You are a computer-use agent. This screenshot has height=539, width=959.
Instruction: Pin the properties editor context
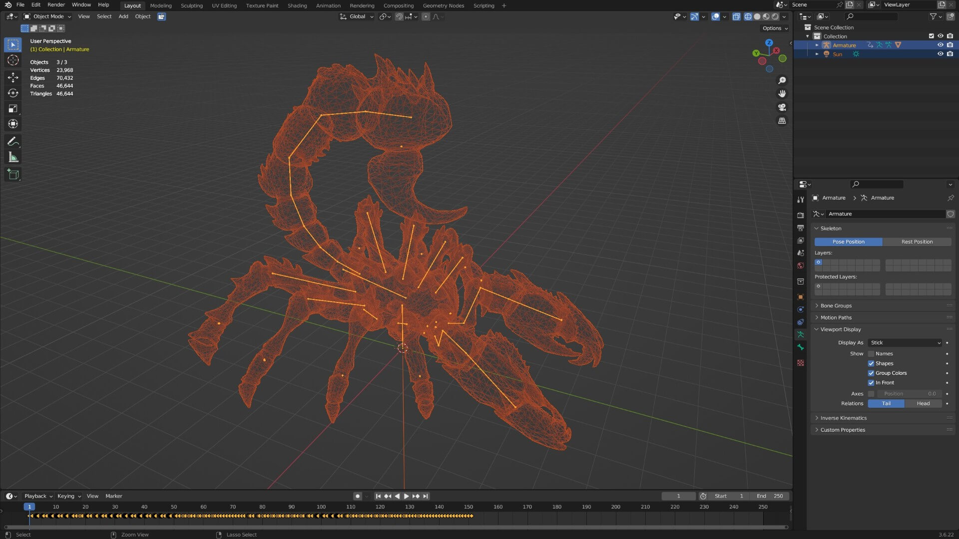point(951,198)
